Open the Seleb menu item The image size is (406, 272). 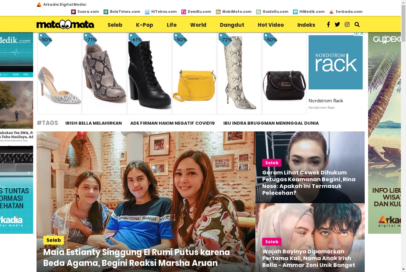tap(115, 25)
